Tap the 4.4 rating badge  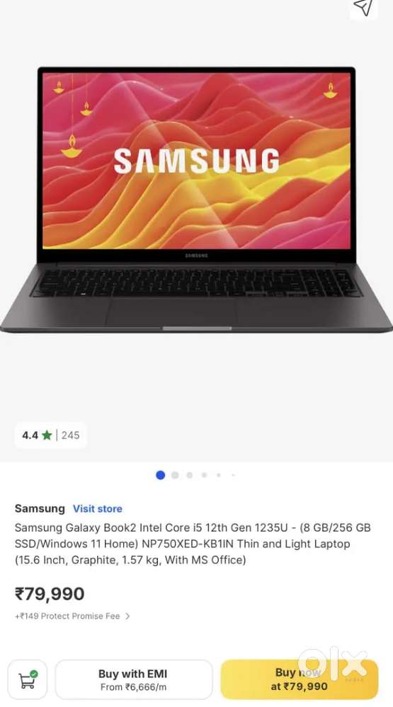(50, 435)
